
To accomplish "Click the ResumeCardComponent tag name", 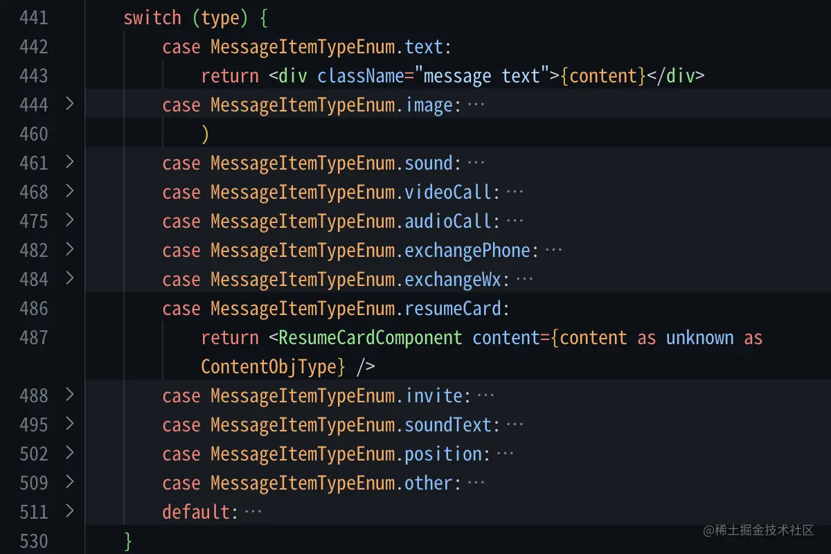I will click(x=370, y=338).
